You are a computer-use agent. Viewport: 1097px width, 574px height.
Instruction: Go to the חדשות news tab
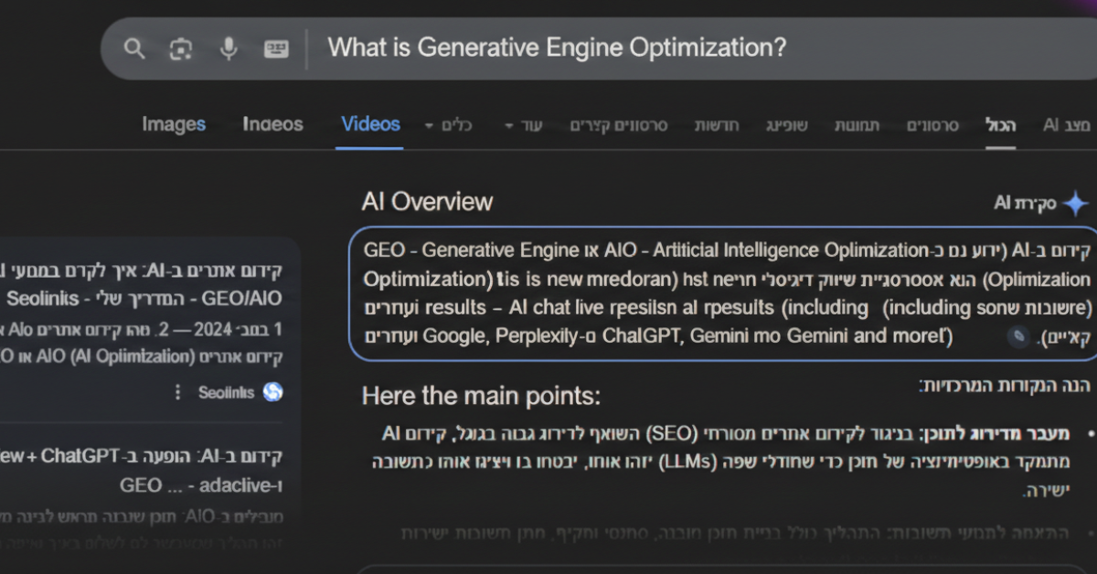[x=716, y=125]
